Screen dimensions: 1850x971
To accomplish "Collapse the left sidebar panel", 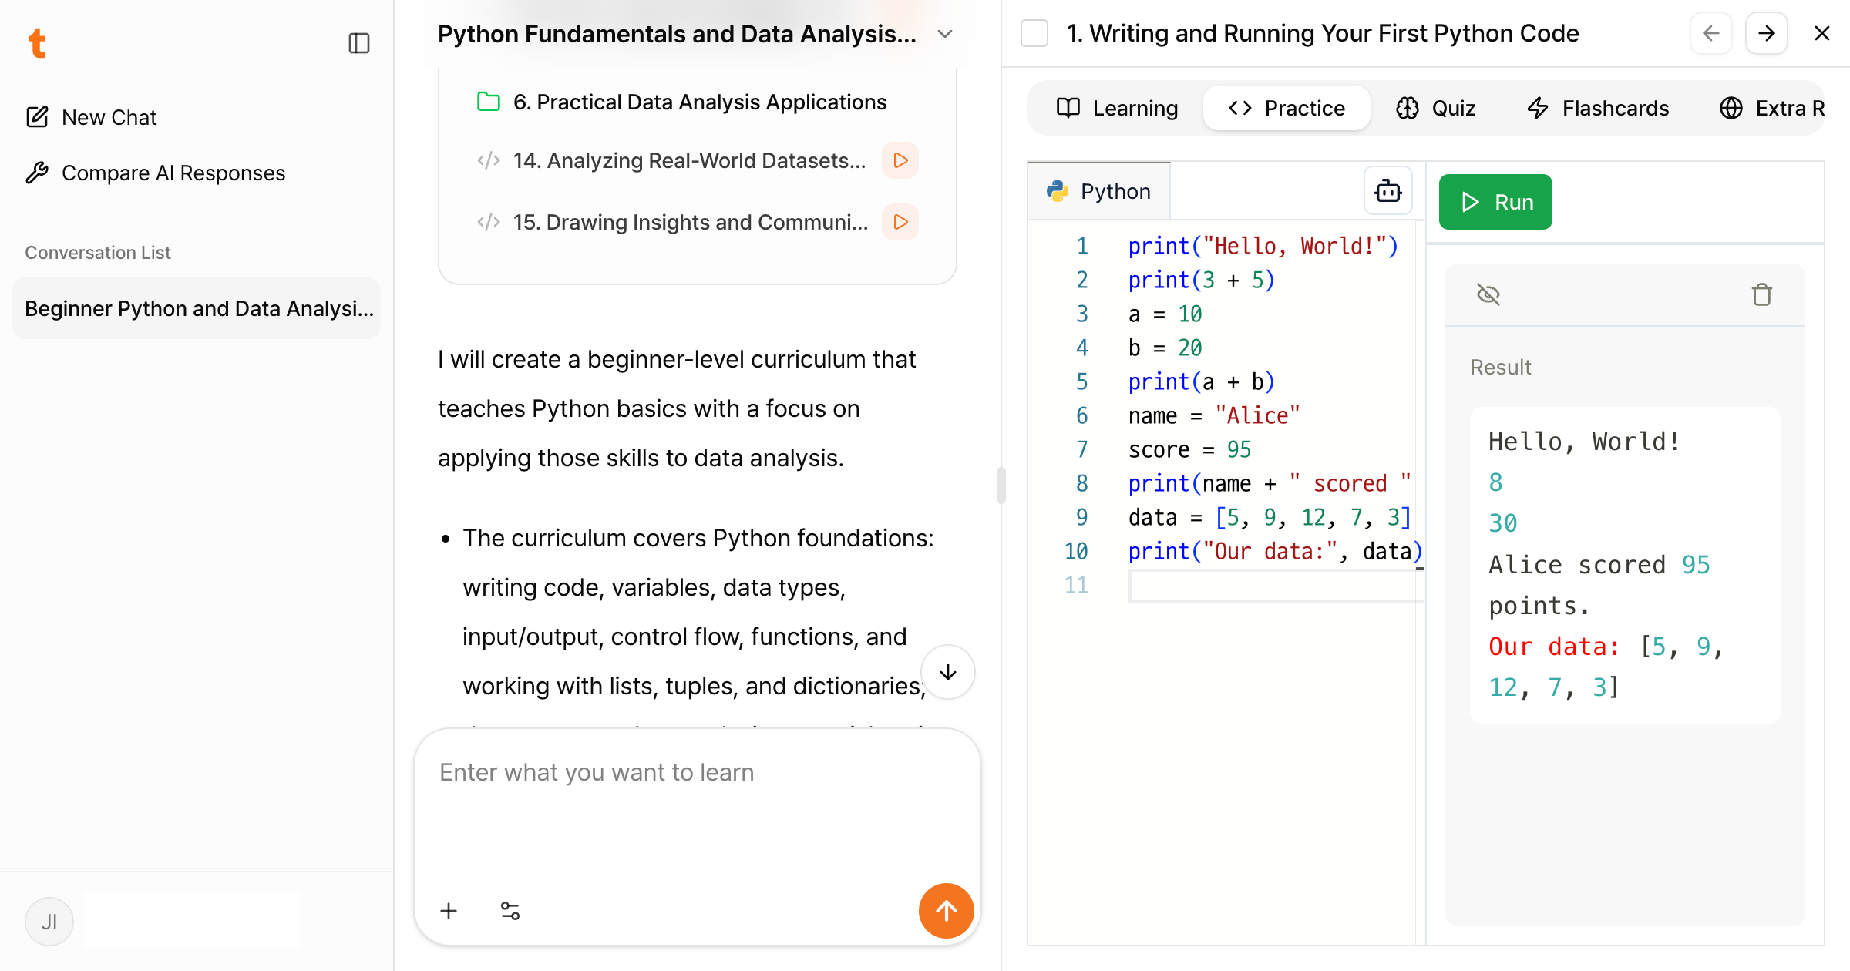I will 358,42.
